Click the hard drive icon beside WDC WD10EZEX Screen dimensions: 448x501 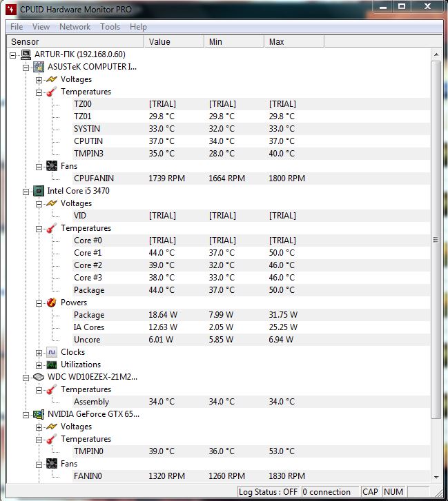[39, 377]
